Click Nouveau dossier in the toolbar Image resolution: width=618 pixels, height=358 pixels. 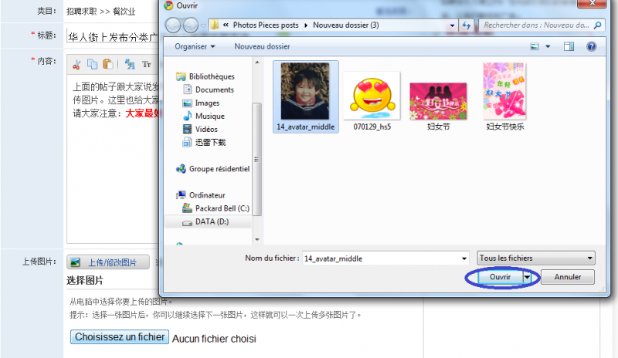point(262,46)
